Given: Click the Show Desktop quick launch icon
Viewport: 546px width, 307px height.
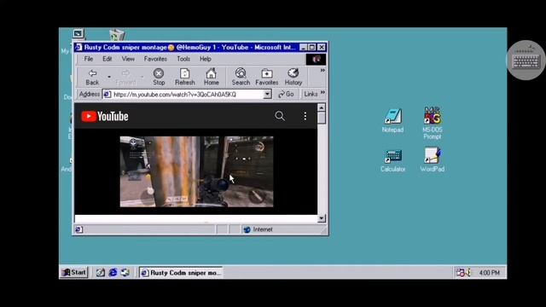Looking at the screenshot, I should pyautogui.click(x=101, y=273).
